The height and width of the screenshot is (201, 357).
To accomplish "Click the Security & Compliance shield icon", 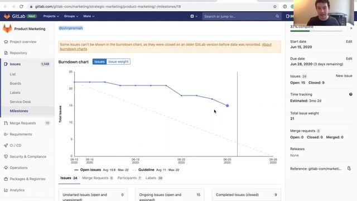I will point(6,156).
